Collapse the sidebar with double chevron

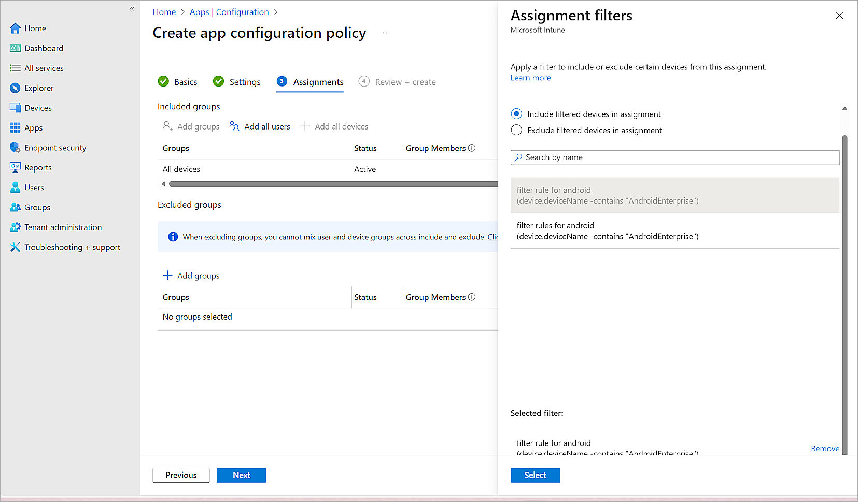tap(132, 9)
